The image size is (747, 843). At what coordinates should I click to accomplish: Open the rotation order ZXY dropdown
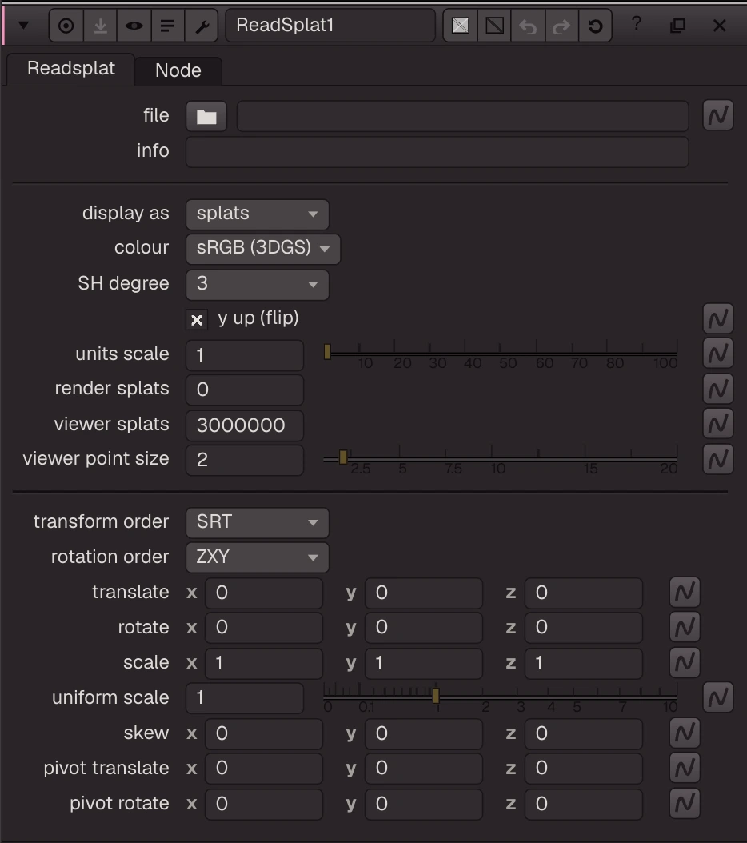click(x=257, y=557)
